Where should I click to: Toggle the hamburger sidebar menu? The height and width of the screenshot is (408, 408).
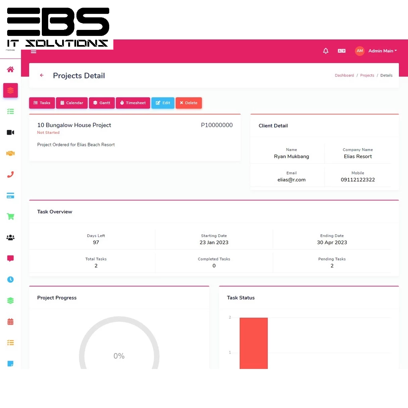click(33, 51)
